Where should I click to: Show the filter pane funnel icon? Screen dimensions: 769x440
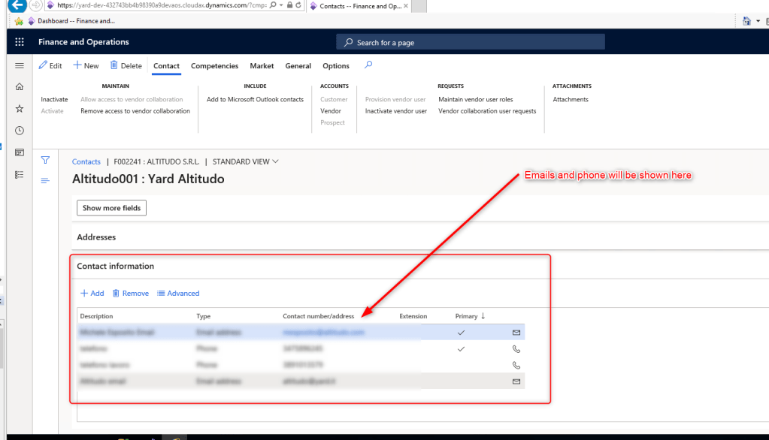pos(45,160)
